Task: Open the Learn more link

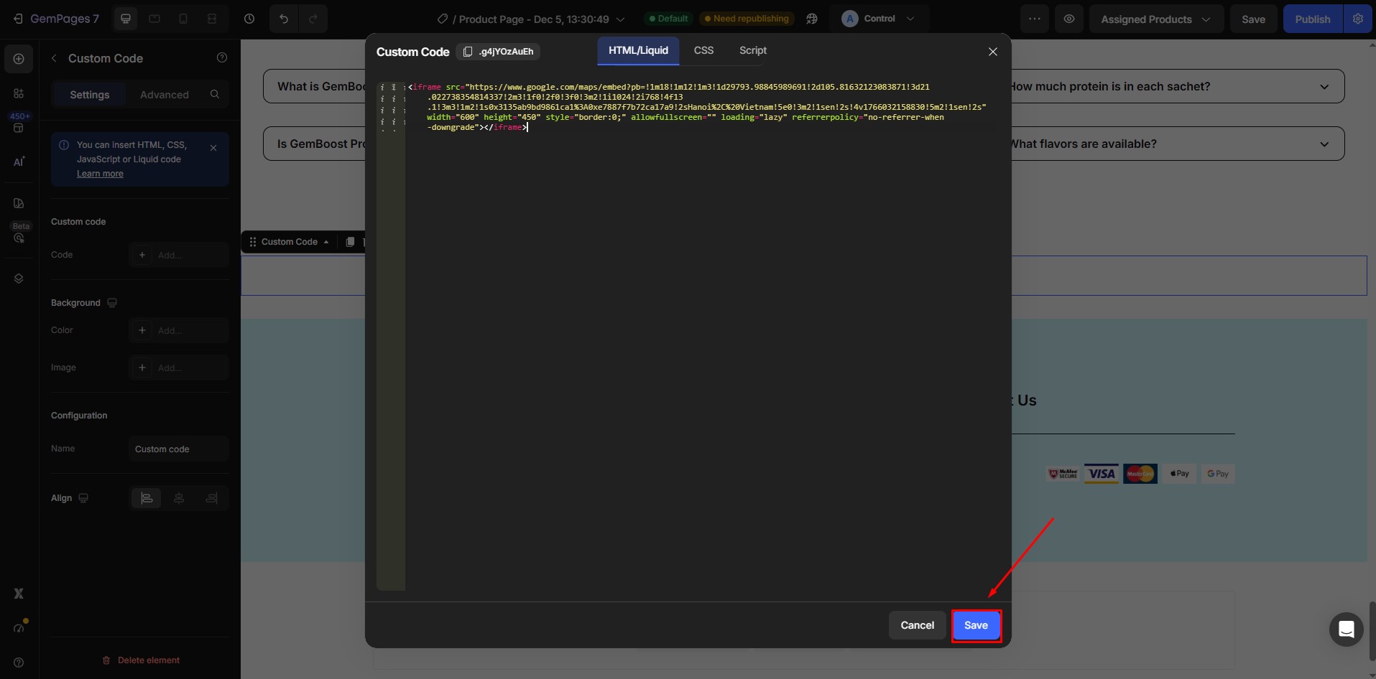Action: 100,174
